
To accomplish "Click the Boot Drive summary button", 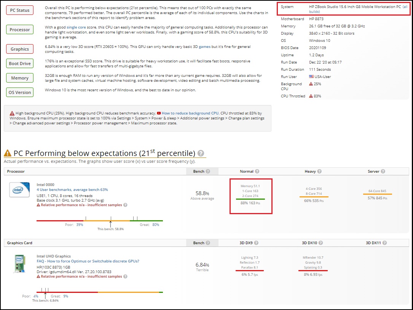I will click(20, 64).
